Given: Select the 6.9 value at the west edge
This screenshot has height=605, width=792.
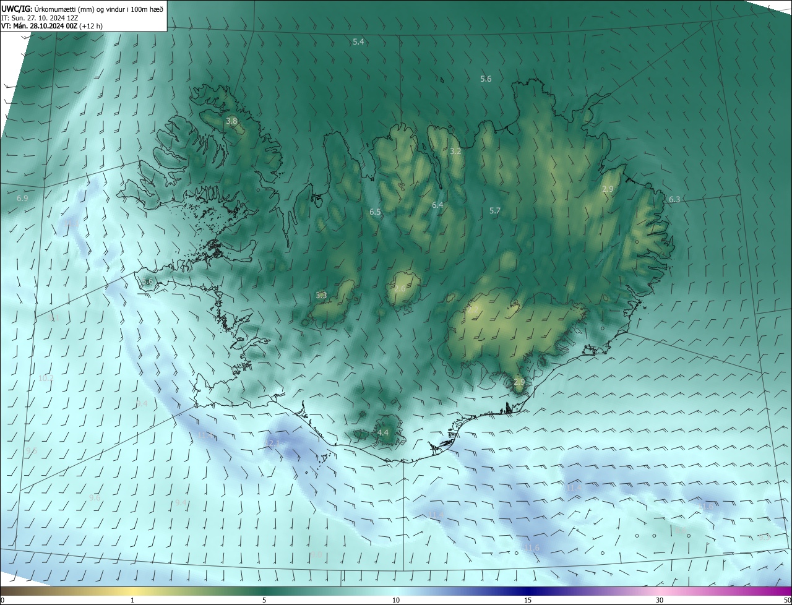Looking at the screenshot, I should [x=22, y=199].
